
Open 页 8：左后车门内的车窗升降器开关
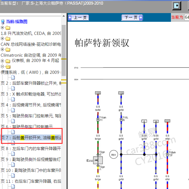point(31,149)
